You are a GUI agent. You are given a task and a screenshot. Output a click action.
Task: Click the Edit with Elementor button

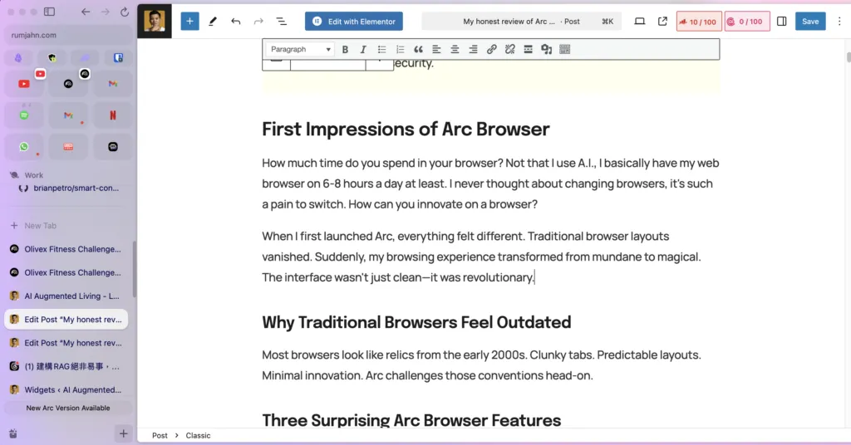354,22
